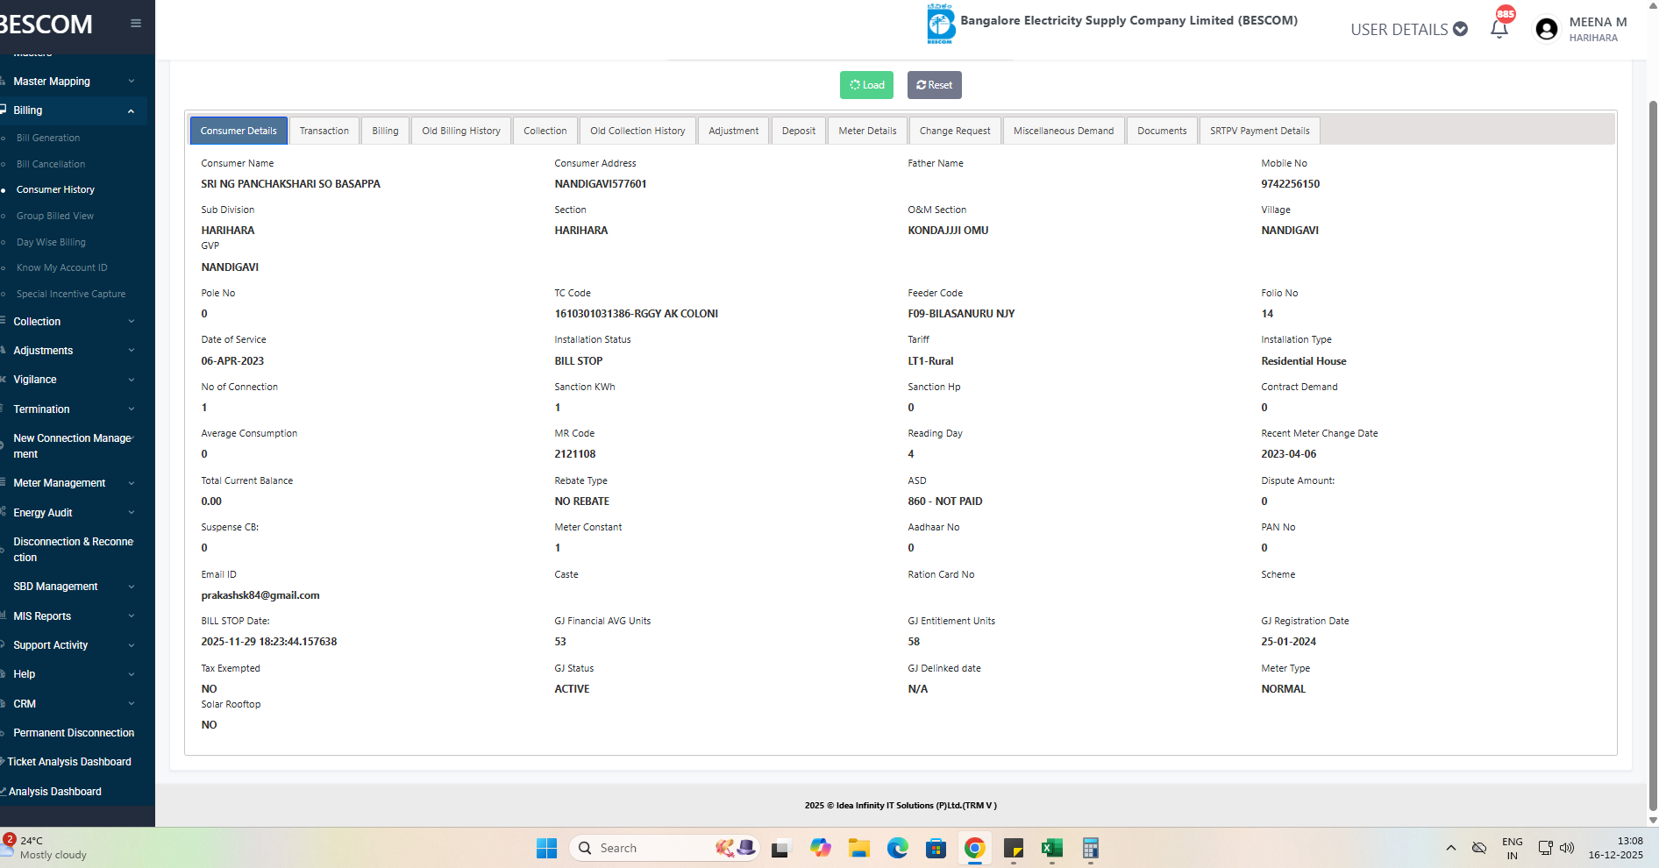1659x868 pixels.
Task: Open Bill Cancellation link
Action: click(x=51, y=164)
